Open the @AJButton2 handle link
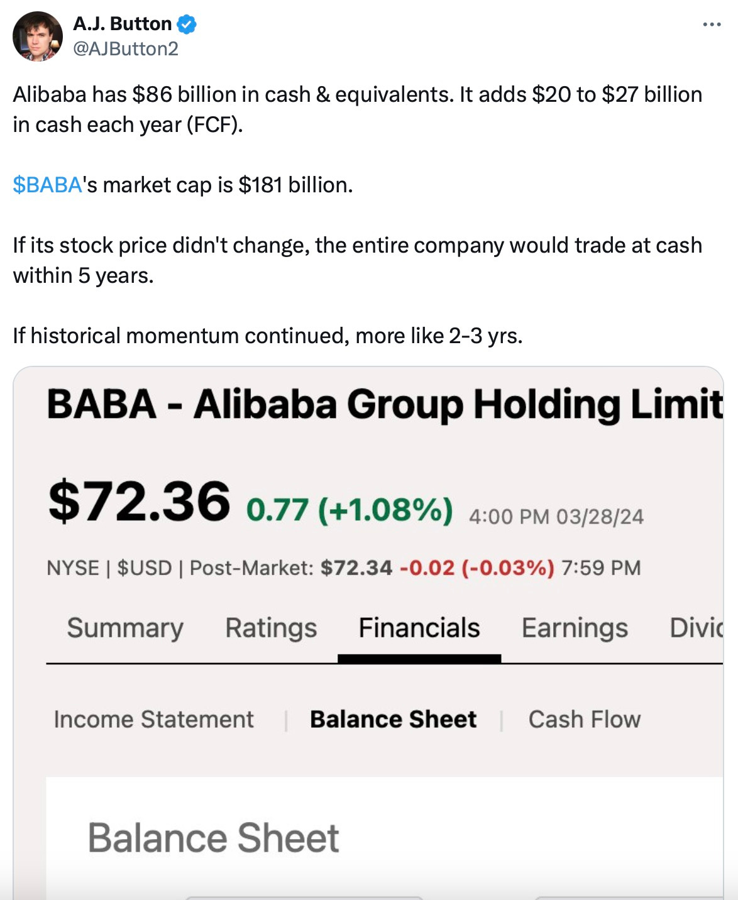The width and height of the screenshot is (738, 900). click(126, 48)
